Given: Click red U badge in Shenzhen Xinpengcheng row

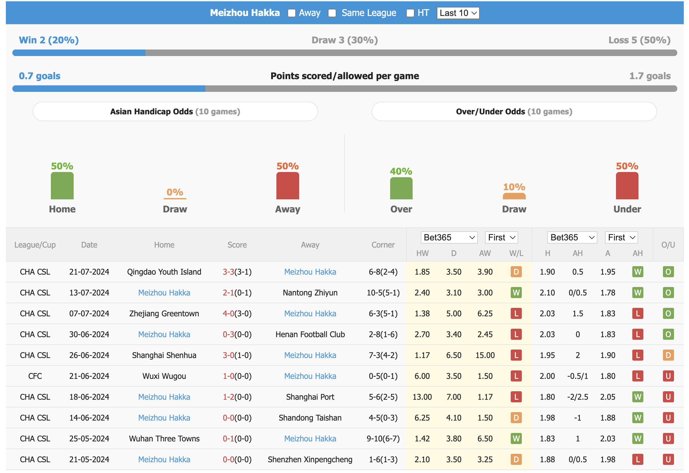Looking at the screenshot, I should point(668,459).
